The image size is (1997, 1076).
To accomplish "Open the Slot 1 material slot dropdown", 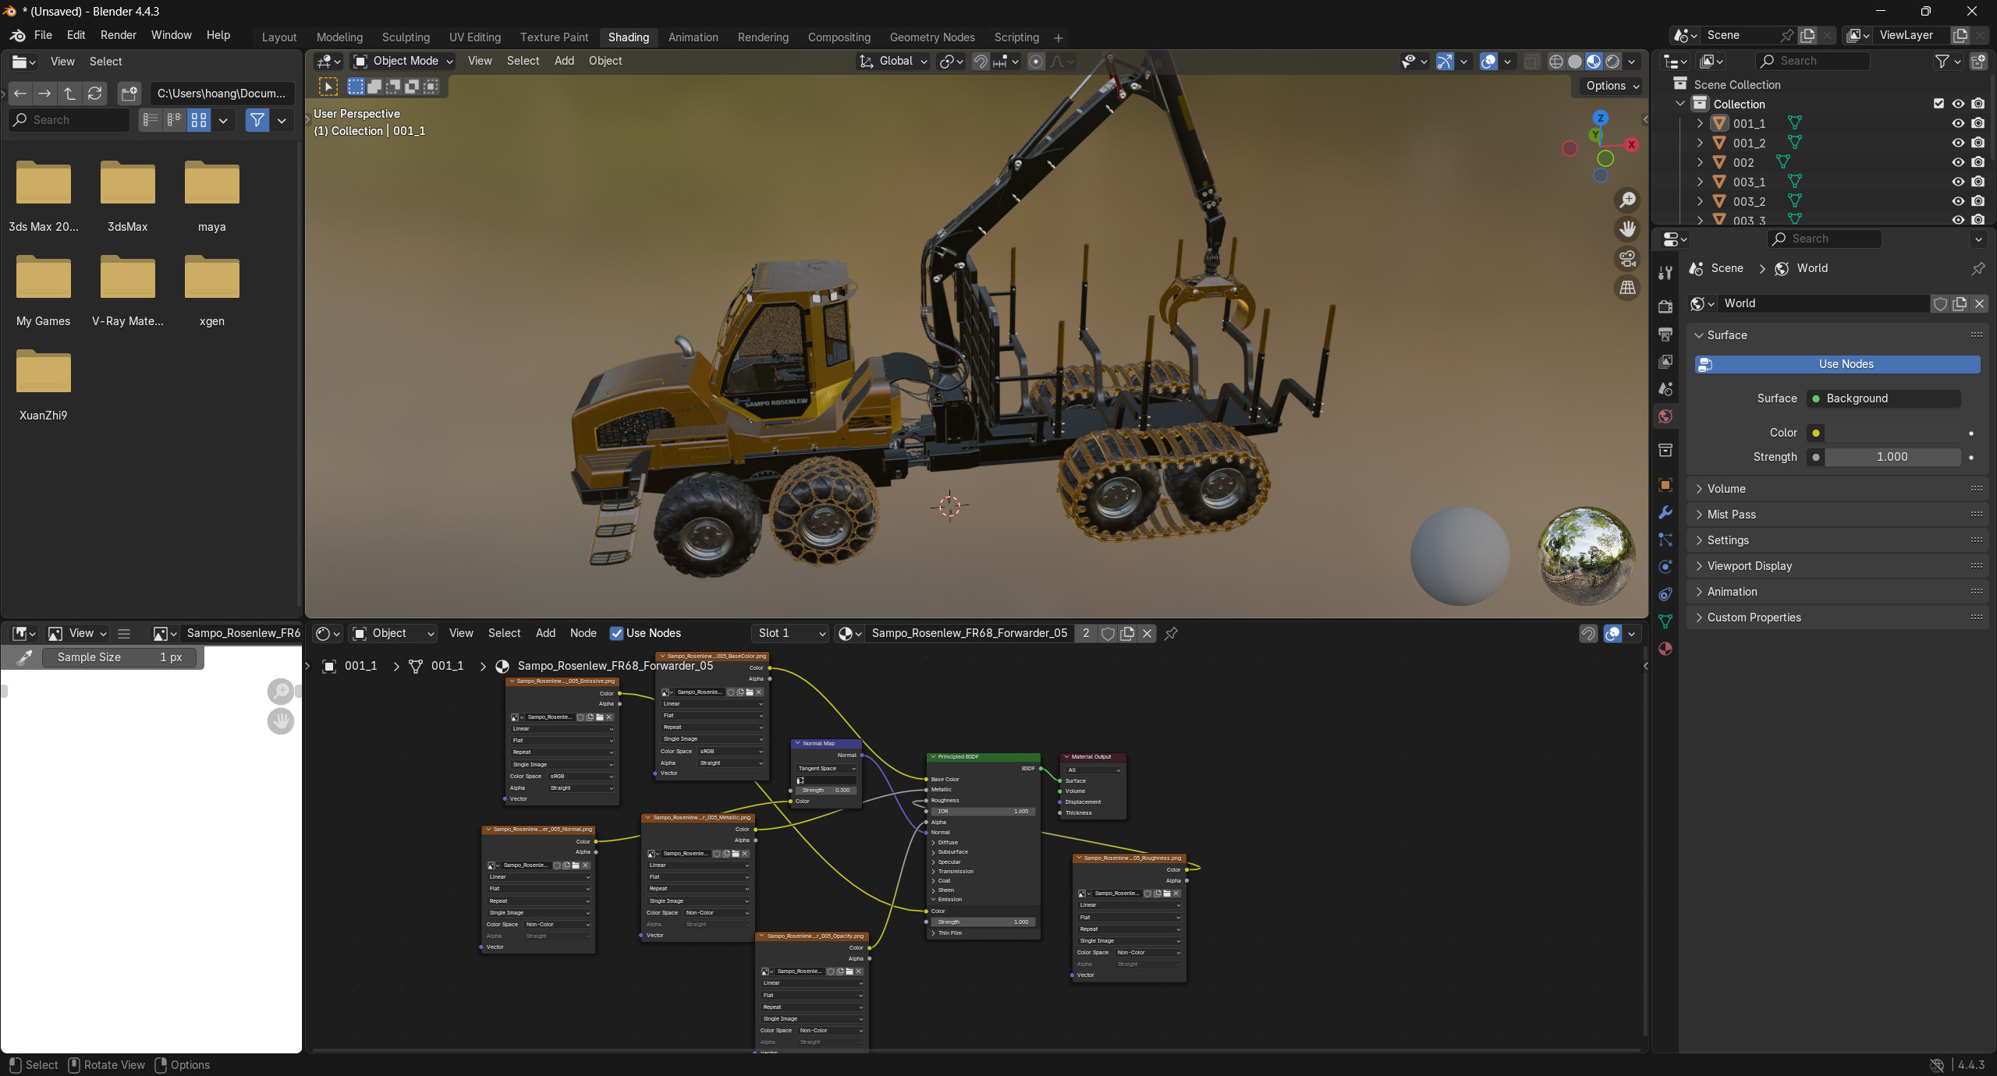I will (x=790, y=633).
